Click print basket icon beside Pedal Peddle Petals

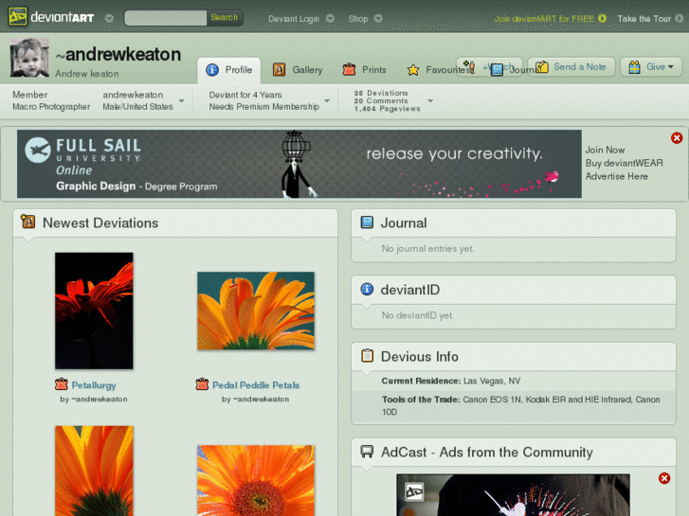coord(202,384)
